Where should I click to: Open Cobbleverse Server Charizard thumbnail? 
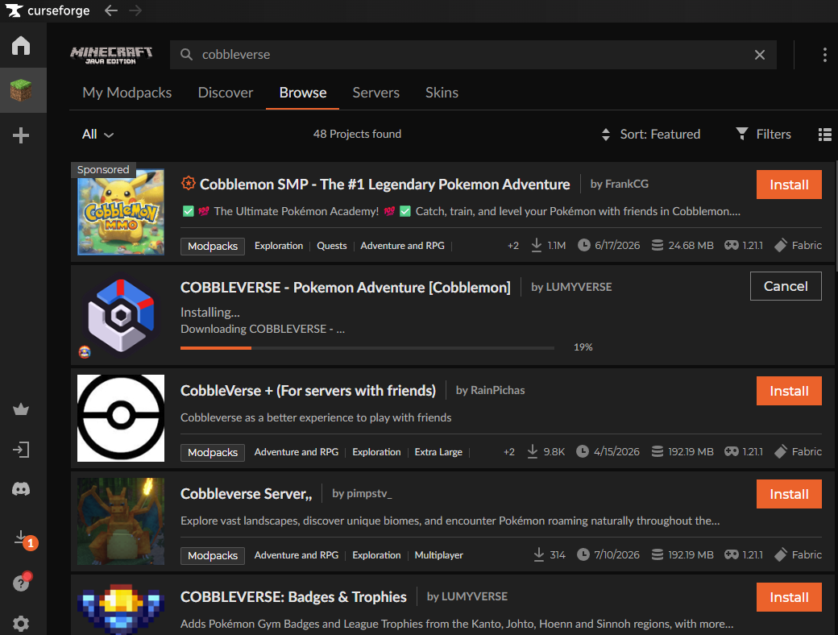coord(121,521)
